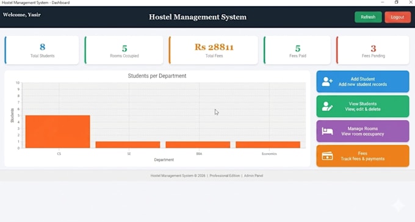The image size is (415, 222).
Task: Click the Professional Edition footer text
Action: tap(225, 176)
